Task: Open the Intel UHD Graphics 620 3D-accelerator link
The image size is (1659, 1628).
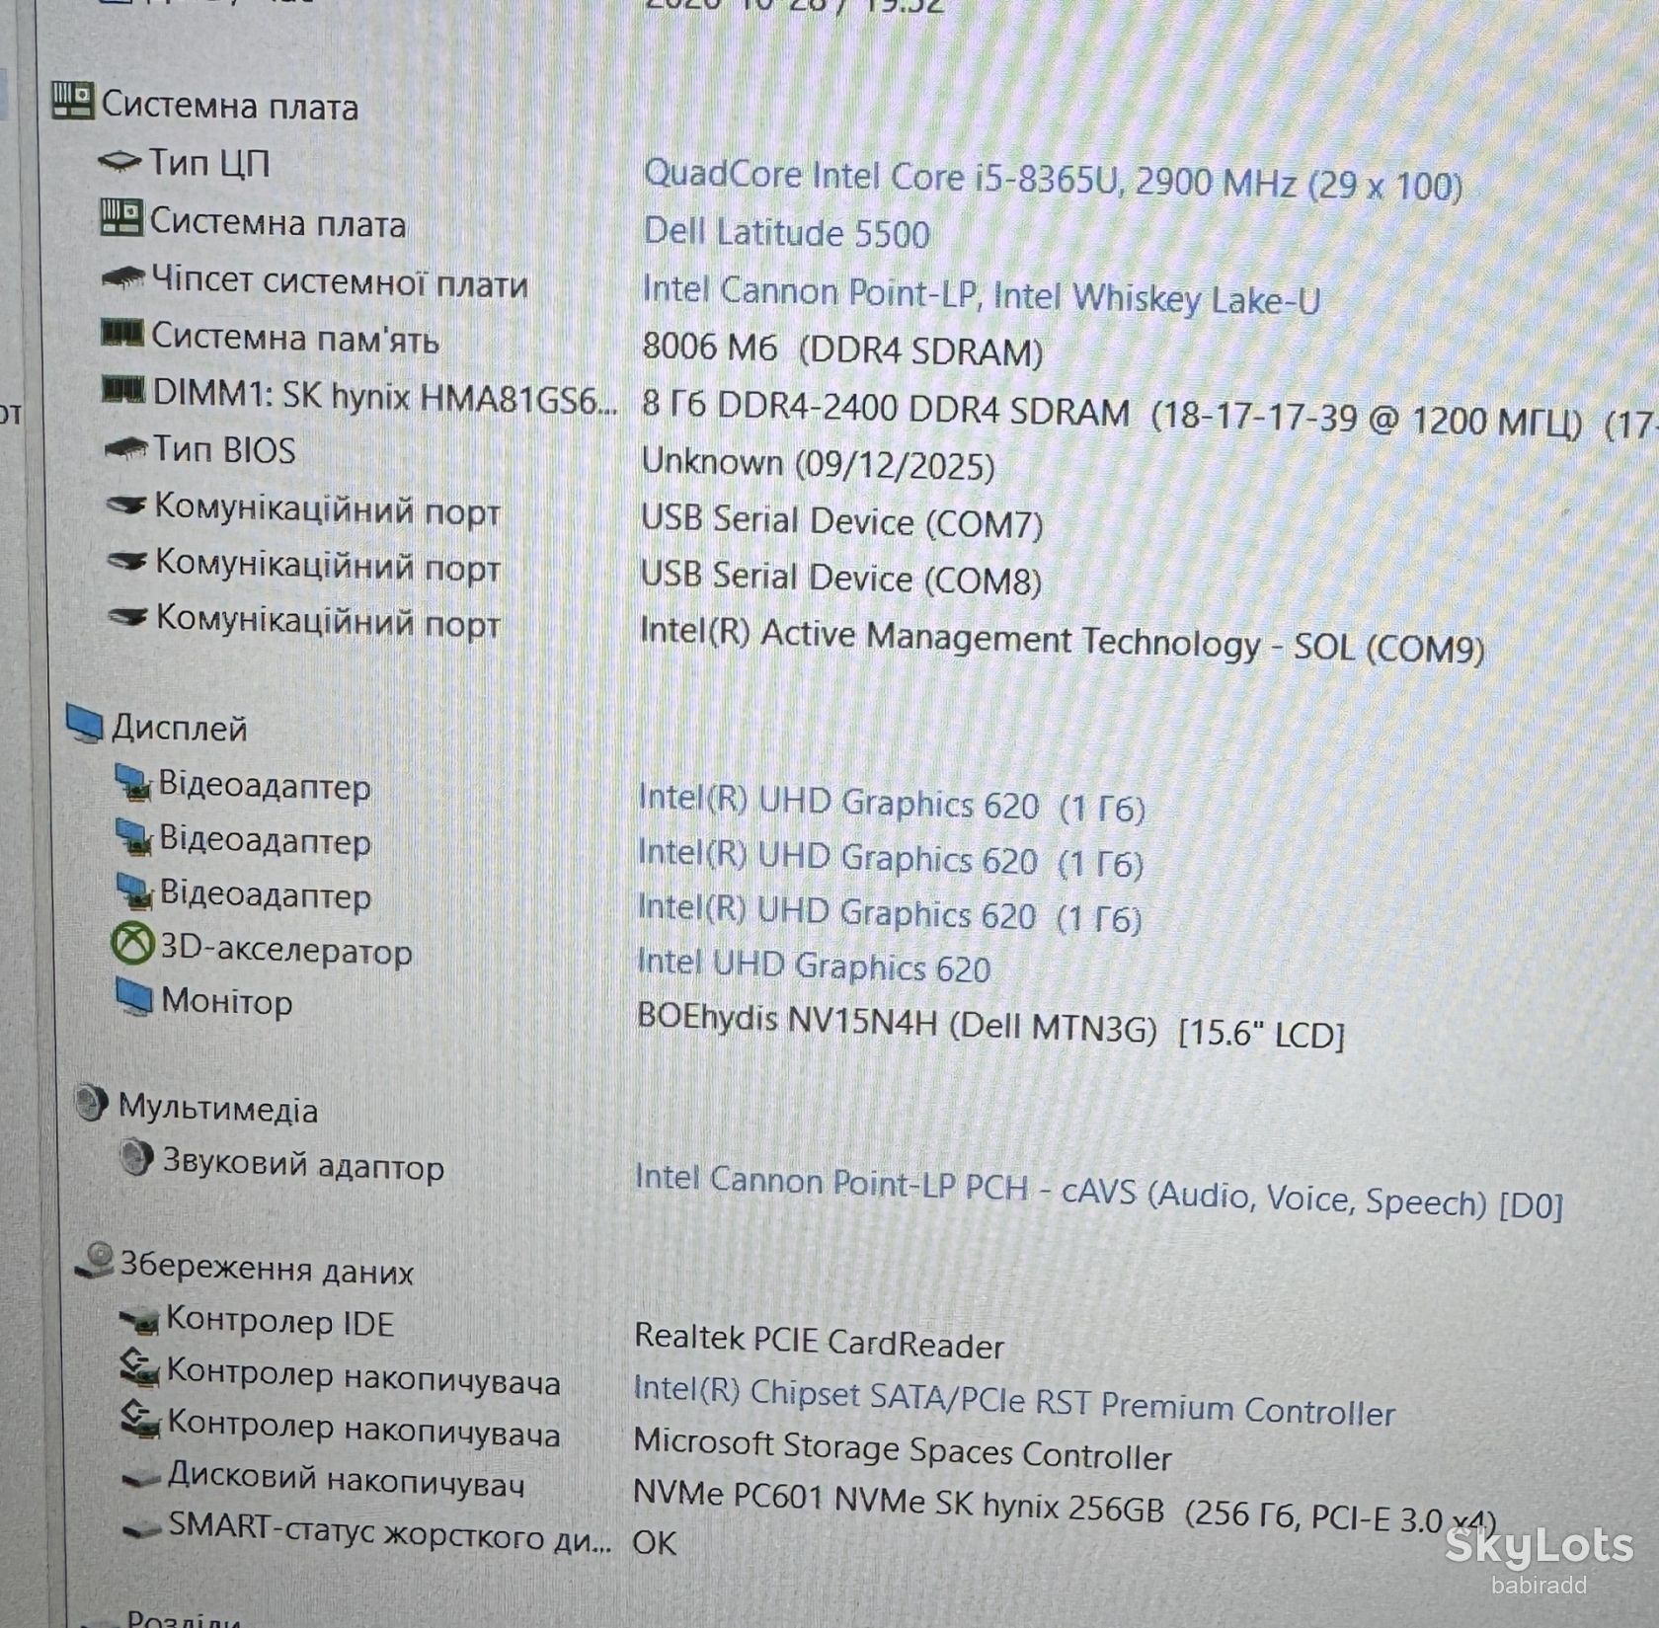Action: click(x=814, y=966)
